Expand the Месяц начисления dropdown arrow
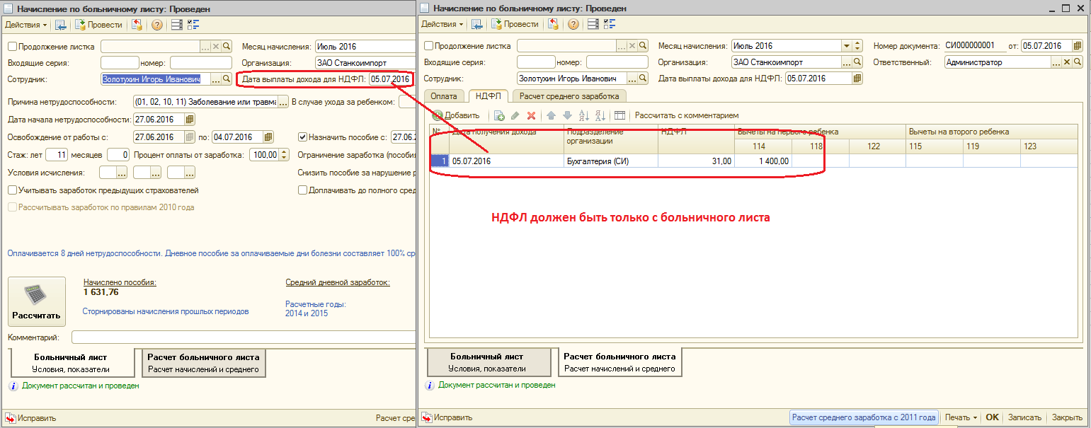This screenshot has width=1091, height=428. (846, 46)
